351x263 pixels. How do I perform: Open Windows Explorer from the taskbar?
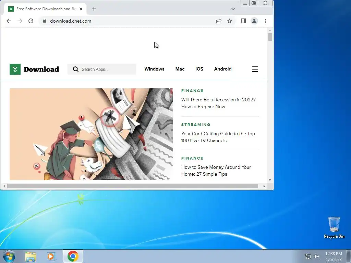coord(31,256)
